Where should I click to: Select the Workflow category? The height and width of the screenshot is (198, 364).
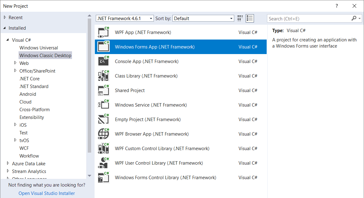pos(29,156)
